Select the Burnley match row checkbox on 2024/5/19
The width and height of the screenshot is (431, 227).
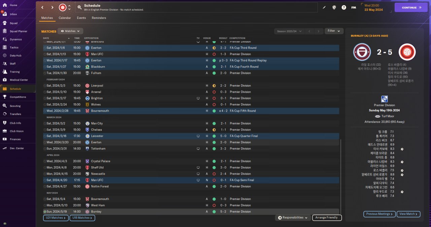45,212
